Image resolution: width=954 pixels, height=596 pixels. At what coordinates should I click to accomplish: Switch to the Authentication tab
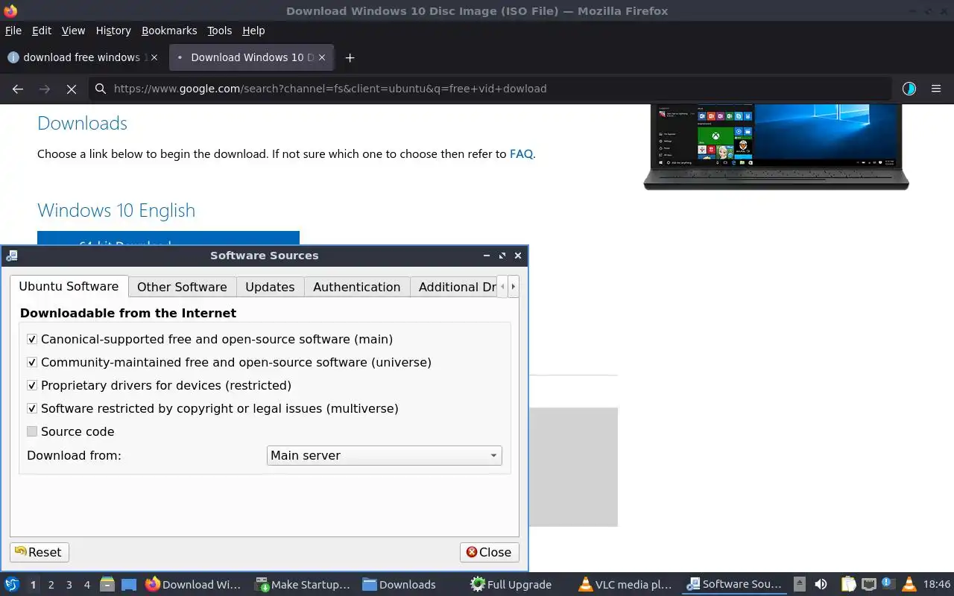tap(356, 287)
